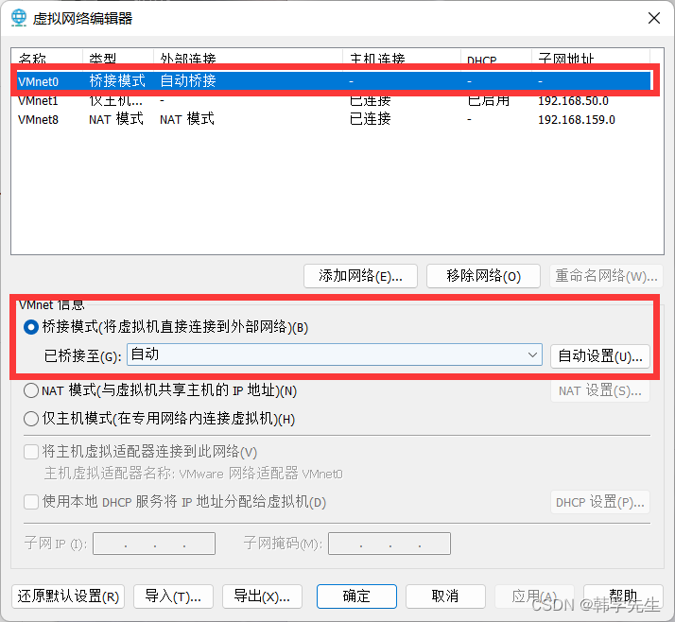
Task: Click 自动设置(U)... button
Action: tap(600, 356)
